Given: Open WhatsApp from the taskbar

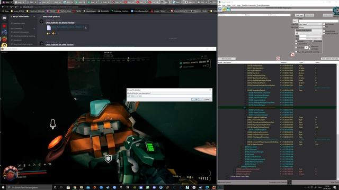Looking at the screenshot, I should 147,187.
